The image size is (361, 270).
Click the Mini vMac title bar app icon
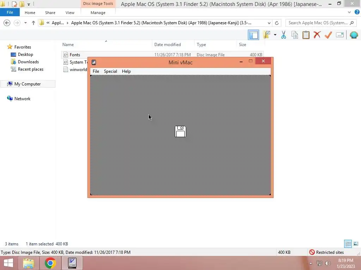coord(94,62)
